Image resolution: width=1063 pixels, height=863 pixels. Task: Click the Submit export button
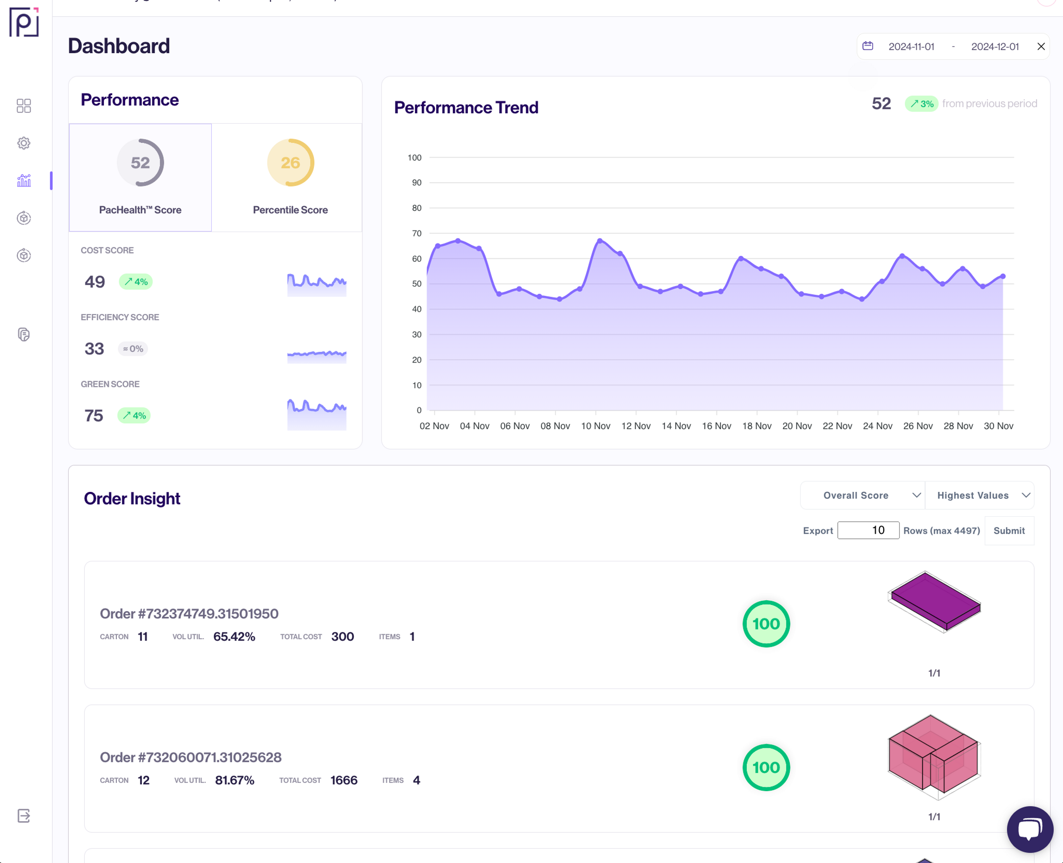1009,530
